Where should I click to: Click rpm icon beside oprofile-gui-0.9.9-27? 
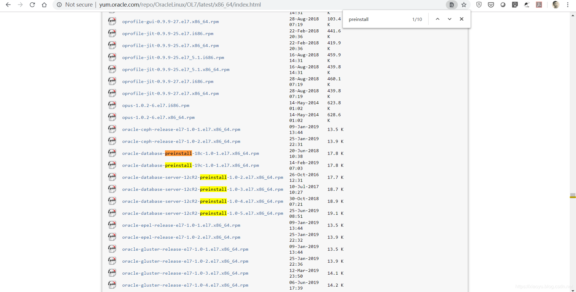(112, 21)
